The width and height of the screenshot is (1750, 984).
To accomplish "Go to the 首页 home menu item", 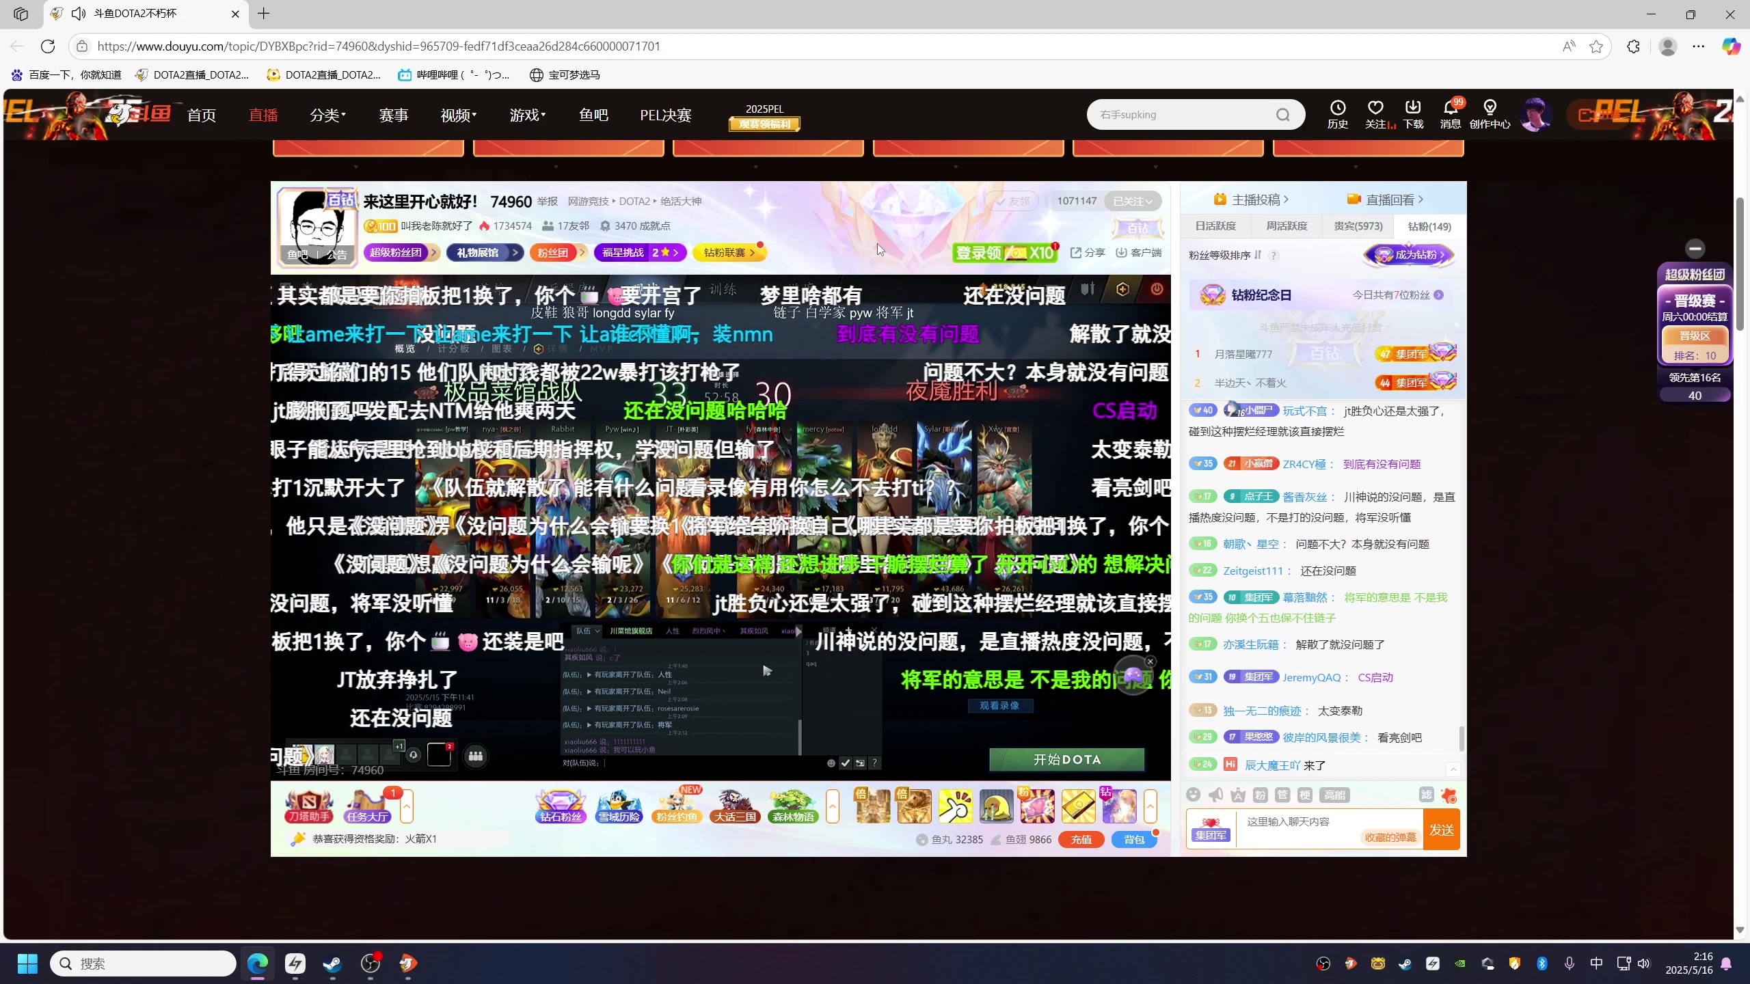I will click(202, 115).
